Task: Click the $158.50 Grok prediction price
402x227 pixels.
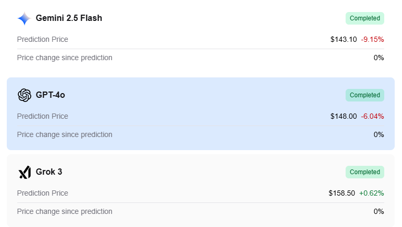Action: click(341, 193)
